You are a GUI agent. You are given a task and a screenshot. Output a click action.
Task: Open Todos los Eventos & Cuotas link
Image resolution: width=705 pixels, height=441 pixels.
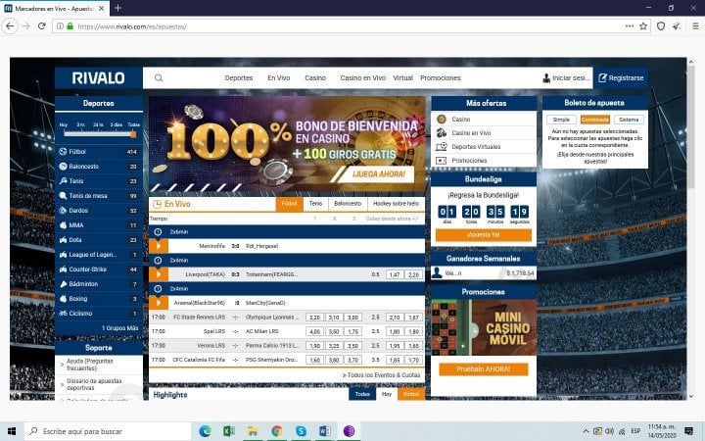[381, 374]
